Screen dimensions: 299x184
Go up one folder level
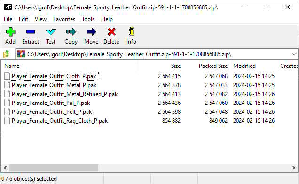point(7,54)
